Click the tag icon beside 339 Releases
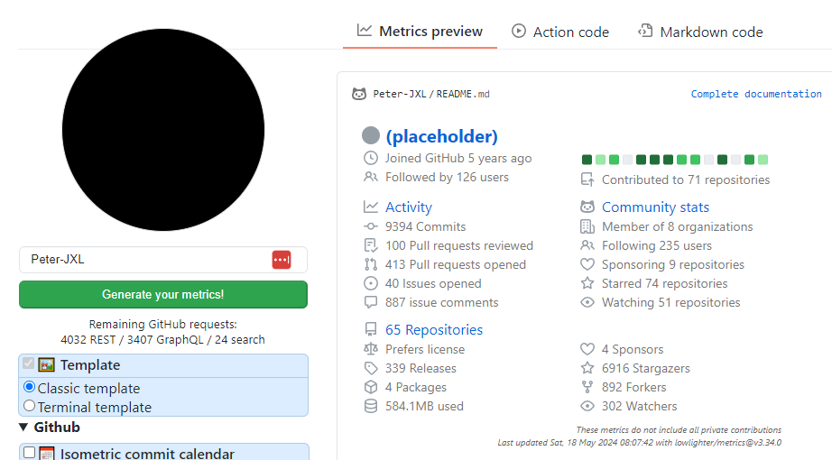The image size is (832, 460). pos(370,368)
